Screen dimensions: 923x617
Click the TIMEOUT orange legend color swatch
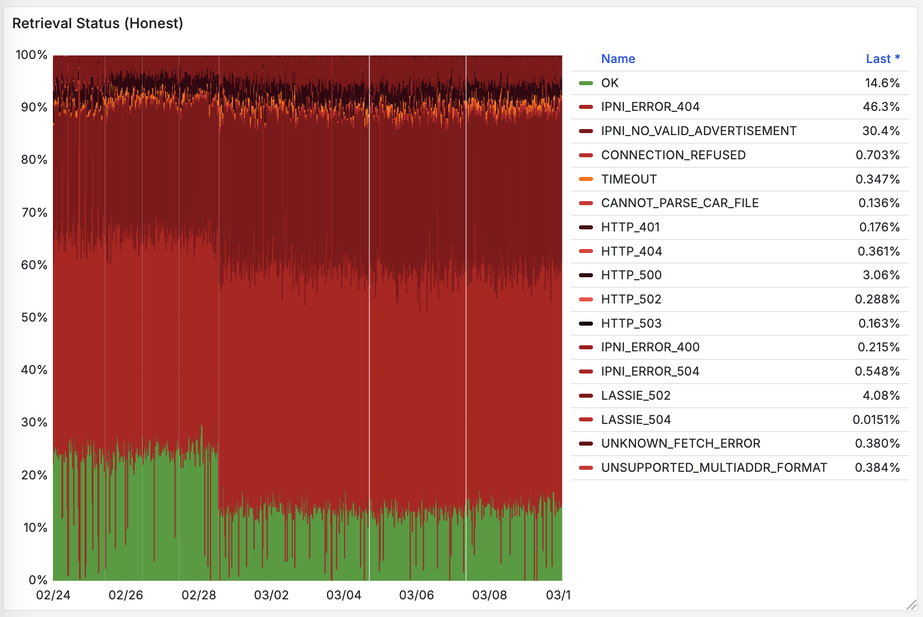click(585, 179)
